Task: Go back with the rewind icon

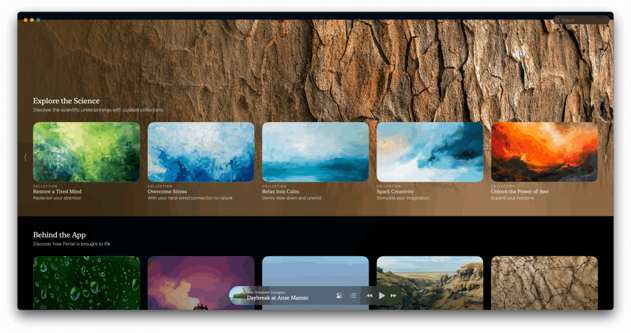Action: [x=369, y=295]
